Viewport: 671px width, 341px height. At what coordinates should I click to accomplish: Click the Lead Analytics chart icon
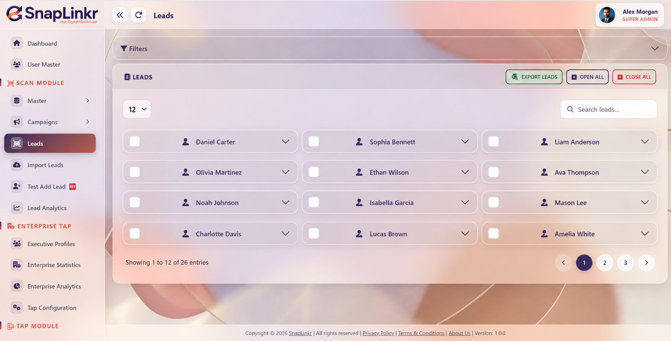(17, 208)
